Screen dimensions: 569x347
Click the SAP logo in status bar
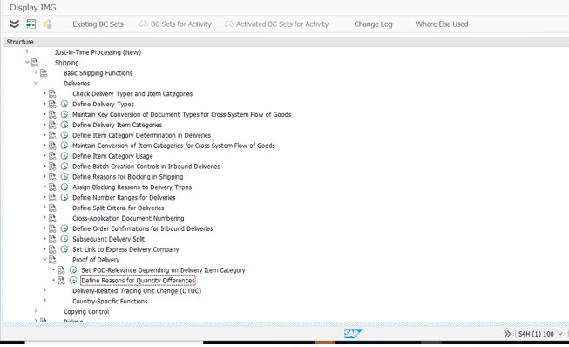[352, 333]
